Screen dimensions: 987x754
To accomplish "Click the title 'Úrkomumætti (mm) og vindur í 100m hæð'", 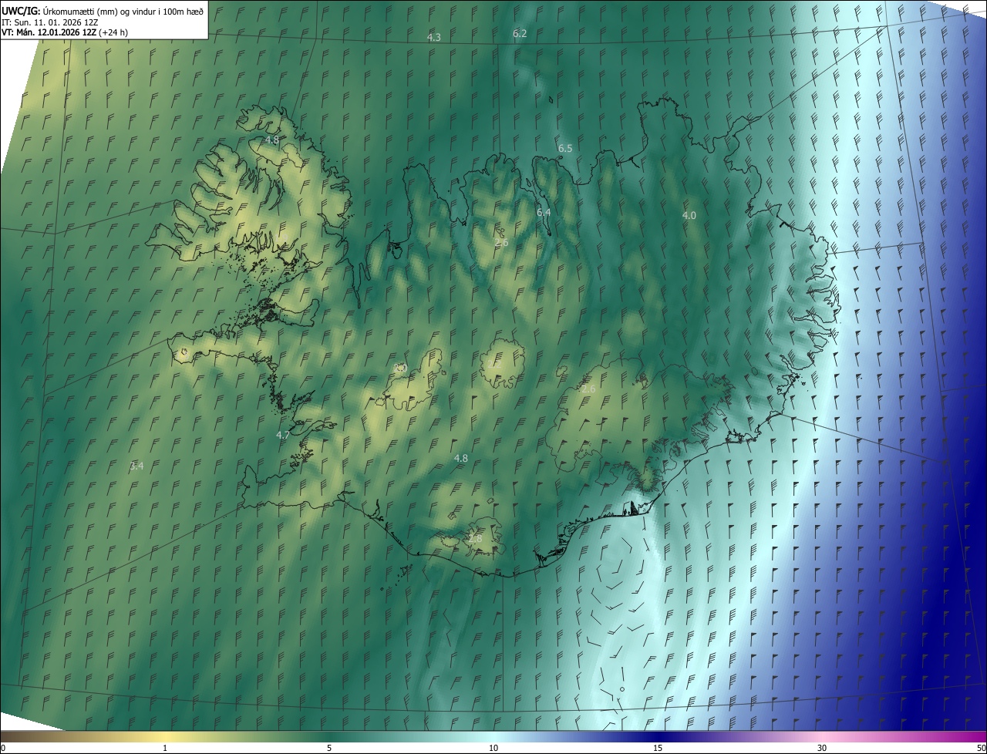I will 123,10.
